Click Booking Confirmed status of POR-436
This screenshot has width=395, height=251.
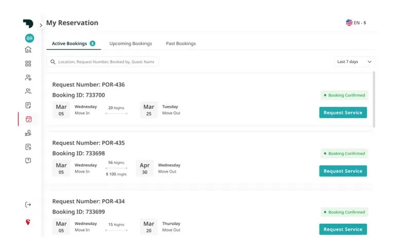(x=344, y=95)
